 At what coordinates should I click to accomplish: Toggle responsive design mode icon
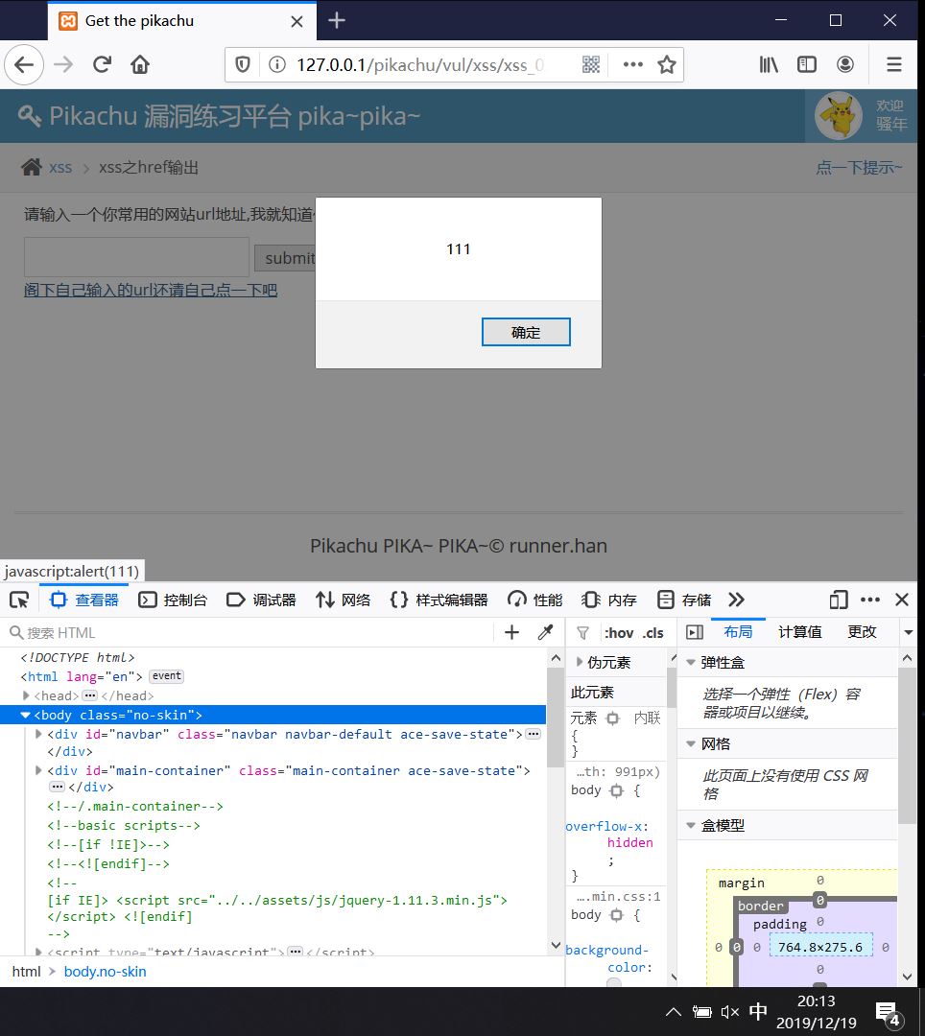click(839, 600)
